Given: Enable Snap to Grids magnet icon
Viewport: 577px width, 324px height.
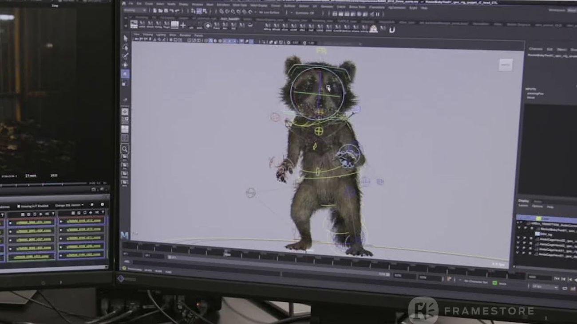Looking at the screenshot, I should 222,12.
